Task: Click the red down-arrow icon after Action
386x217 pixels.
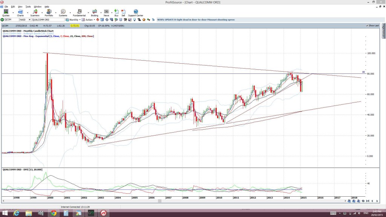Action: (98, 20)
